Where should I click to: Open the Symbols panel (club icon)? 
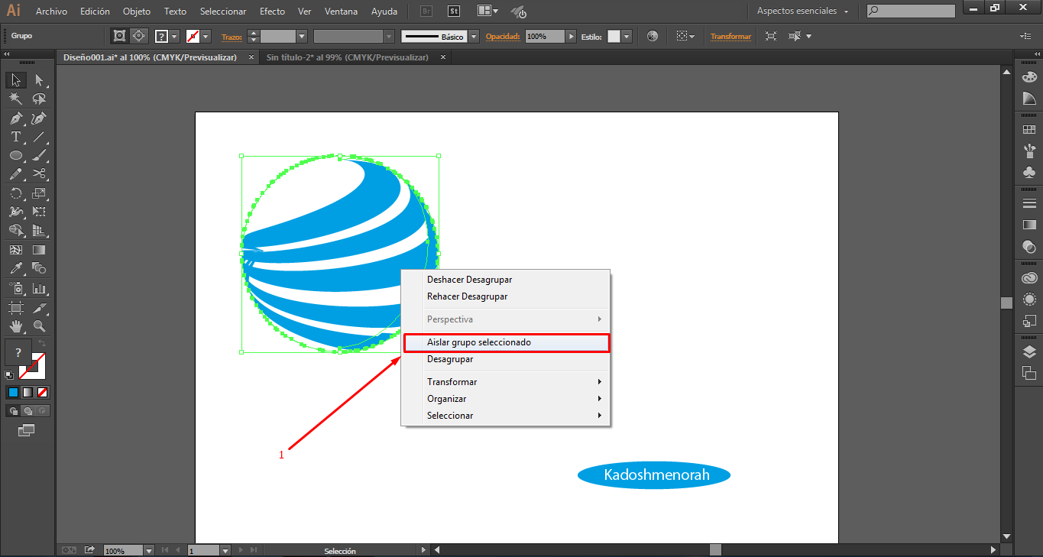tap(1029, 172)
